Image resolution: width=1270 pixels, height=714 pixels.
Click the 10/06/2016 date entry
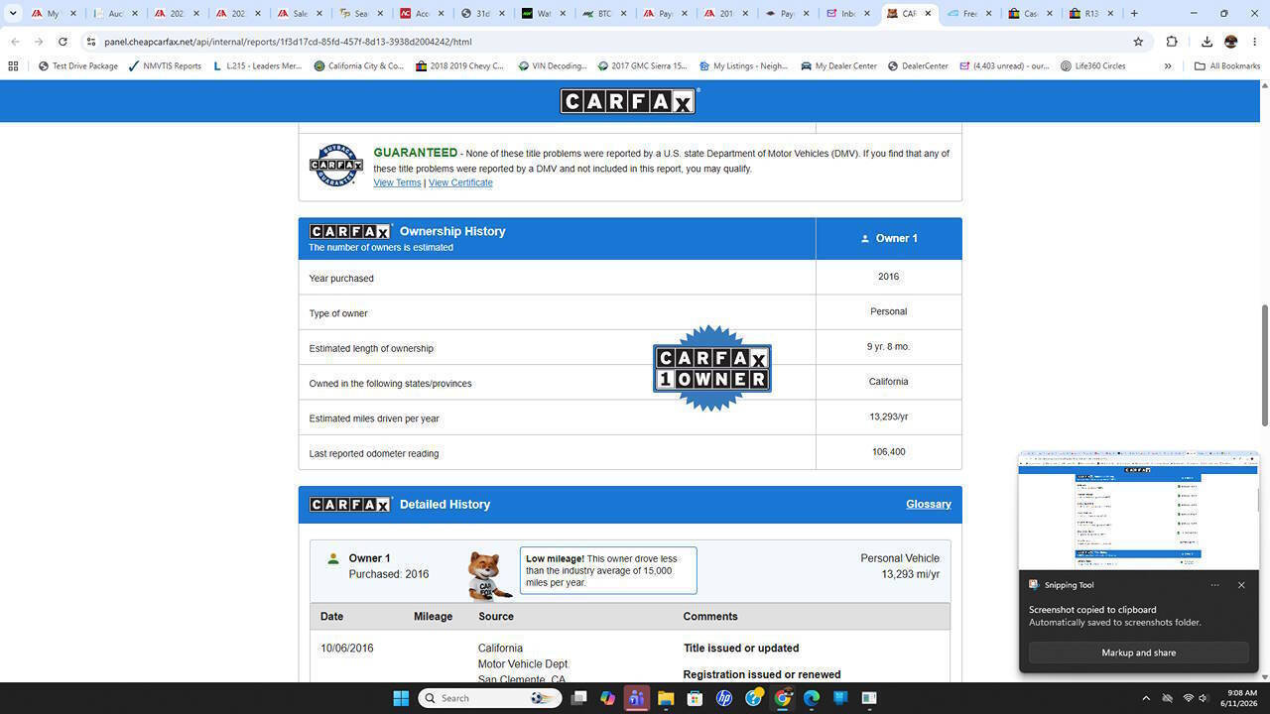346,649
